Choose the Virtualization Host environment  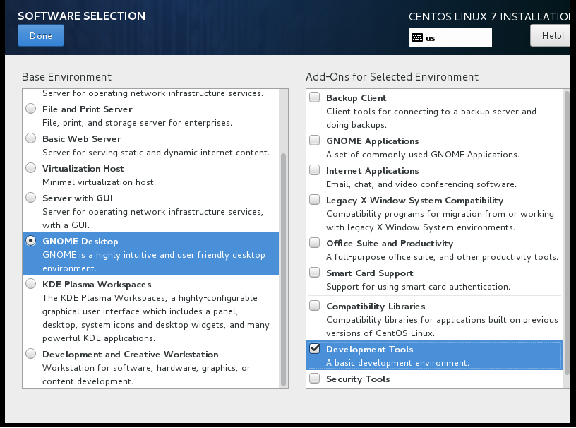[31, 168]
